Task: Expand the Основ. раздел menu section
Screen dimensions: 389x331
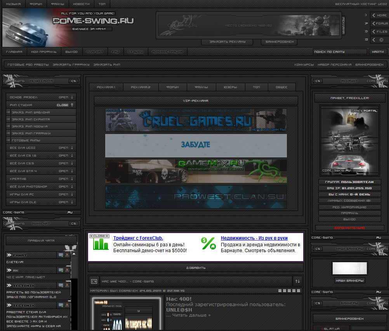Action: (x=41, y=97)
